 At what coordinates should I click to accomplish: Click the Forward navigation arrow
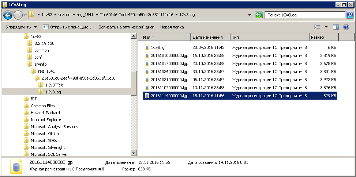(18, 15)
